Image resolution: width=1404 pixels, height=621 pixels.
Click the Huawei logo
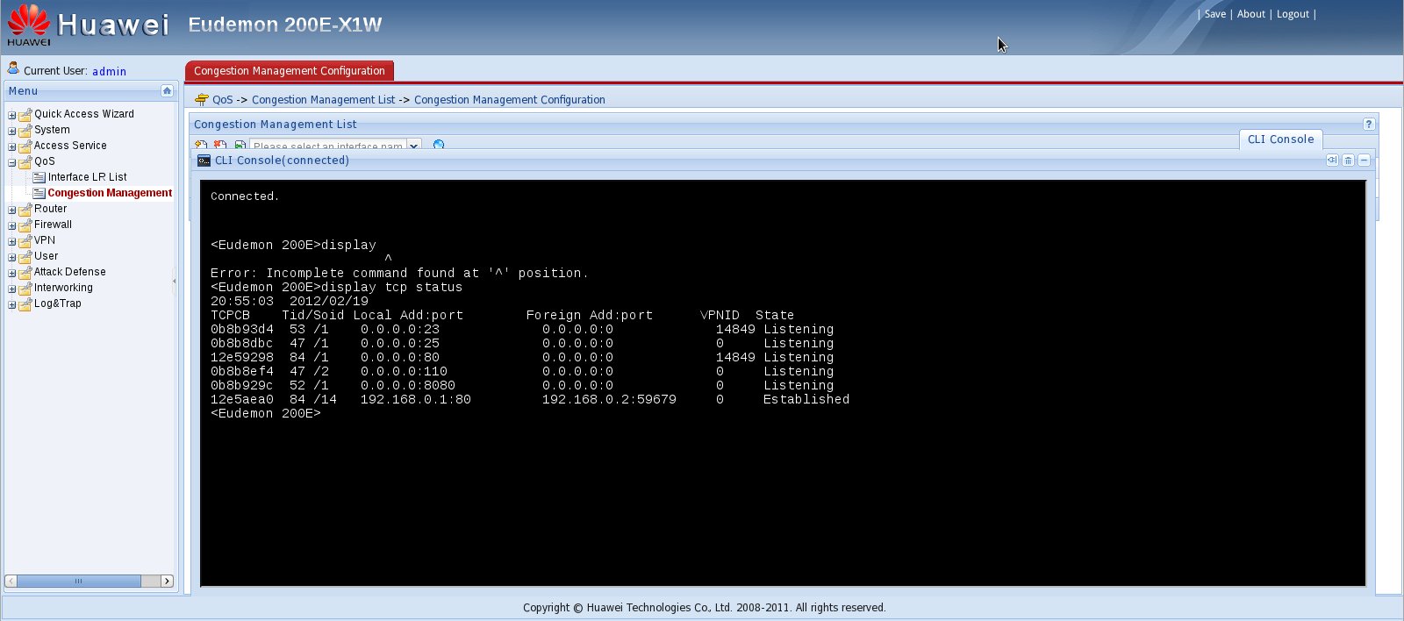pos(29,25)
